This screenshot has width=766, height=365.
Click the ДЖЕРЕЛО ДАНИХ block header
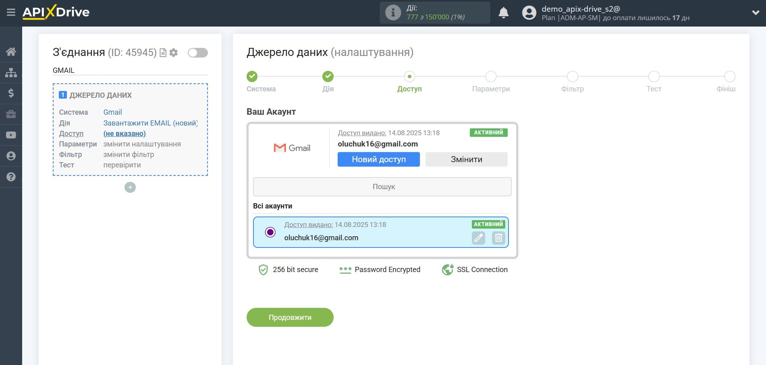pos(100,95)
